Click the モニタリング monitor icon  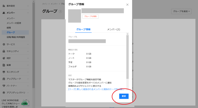point(4,72)
